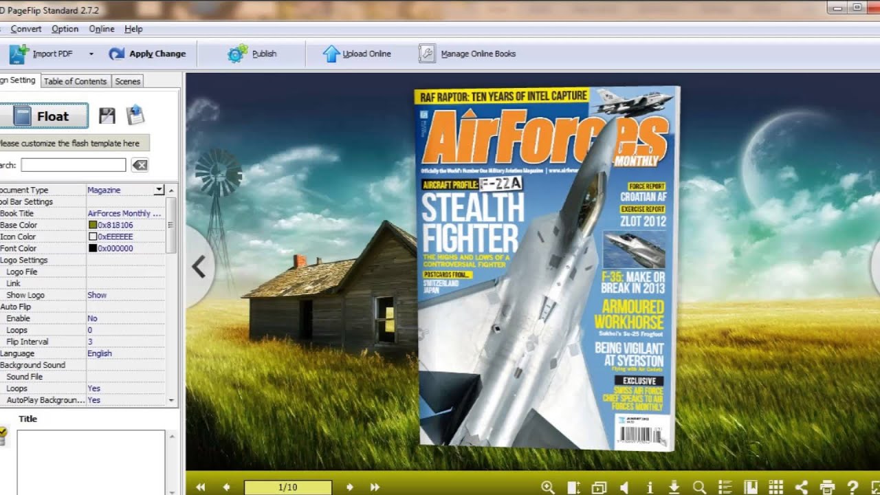The height and width of the screenshot is (495, 880).
Task: Click the download arrow icon
Action: pos(674,487)
